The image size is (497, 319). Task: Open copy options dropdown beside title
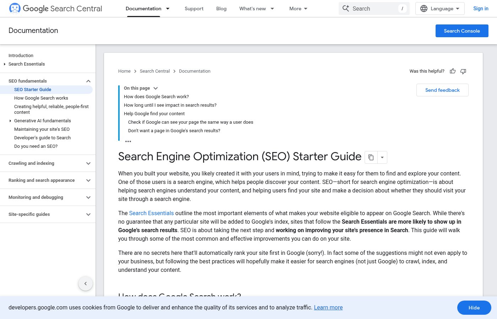tap(382, 157)
